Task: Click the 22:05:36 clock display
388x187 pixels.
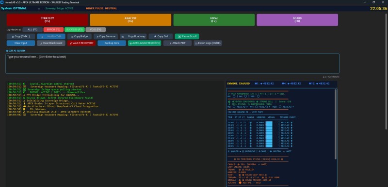Action: pyautogui.click(x=379, y=8)
